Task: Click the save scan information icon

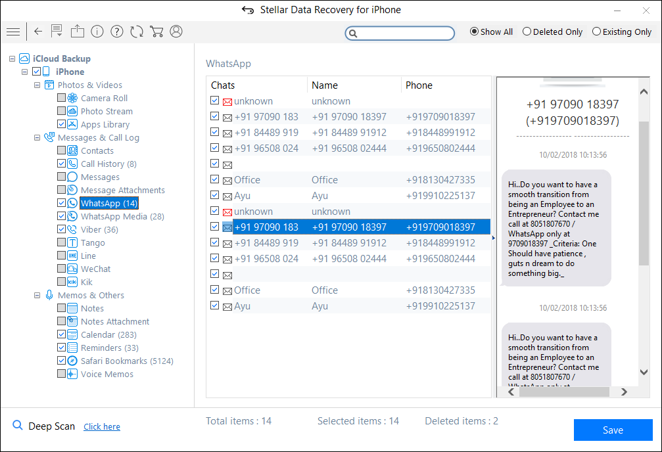Action: 57,31
